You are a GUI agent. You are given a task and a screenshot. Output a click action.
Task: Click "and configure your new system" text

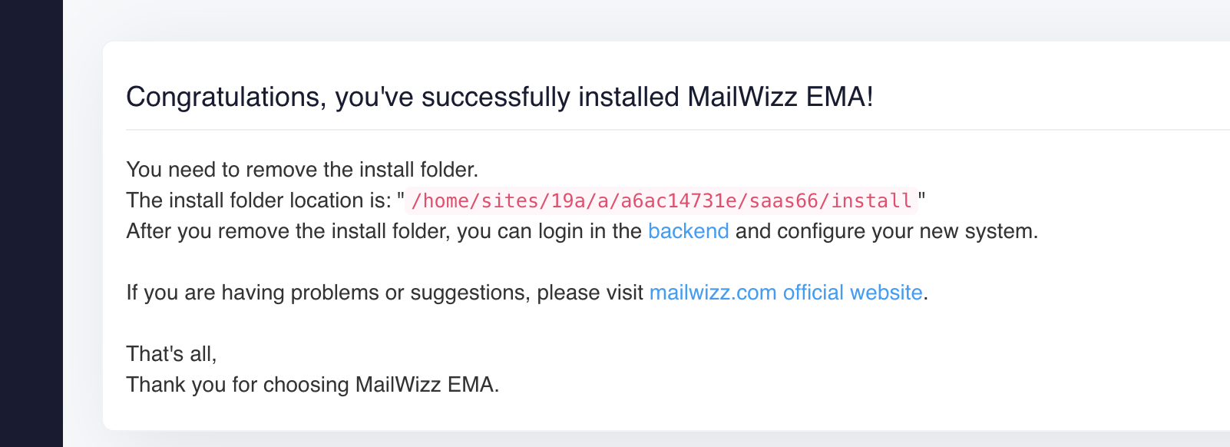pos(886,231)
